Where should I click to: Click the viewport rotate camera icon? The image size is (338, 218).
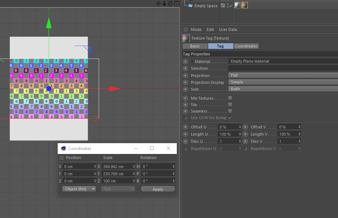click(170, 3)
